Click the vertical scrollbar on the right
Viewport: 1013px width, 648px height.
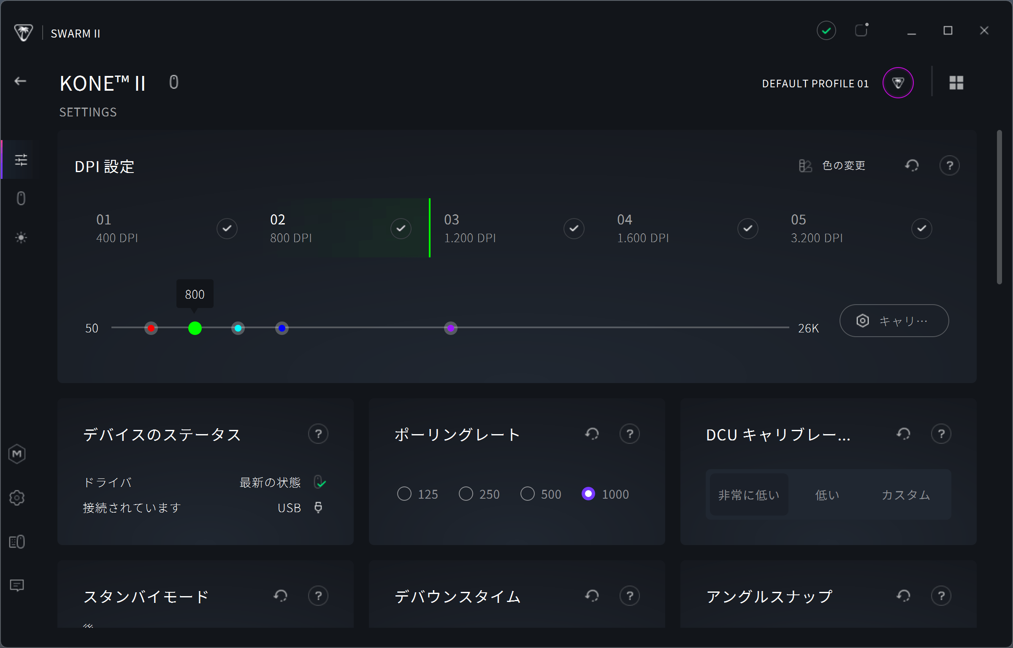pos(999,208)
